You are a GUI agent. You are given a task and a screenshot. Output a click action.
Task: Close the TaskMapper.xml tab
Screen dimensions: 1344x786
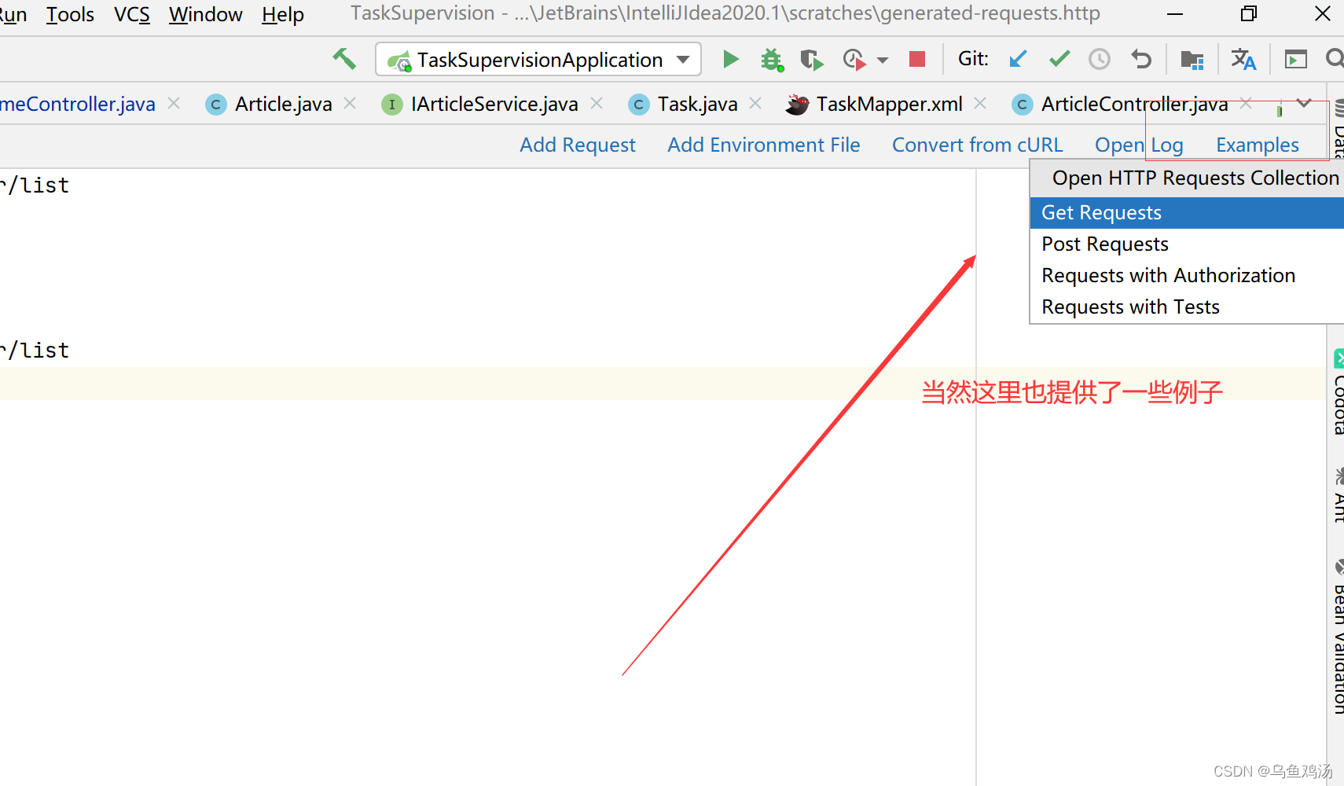980,103
